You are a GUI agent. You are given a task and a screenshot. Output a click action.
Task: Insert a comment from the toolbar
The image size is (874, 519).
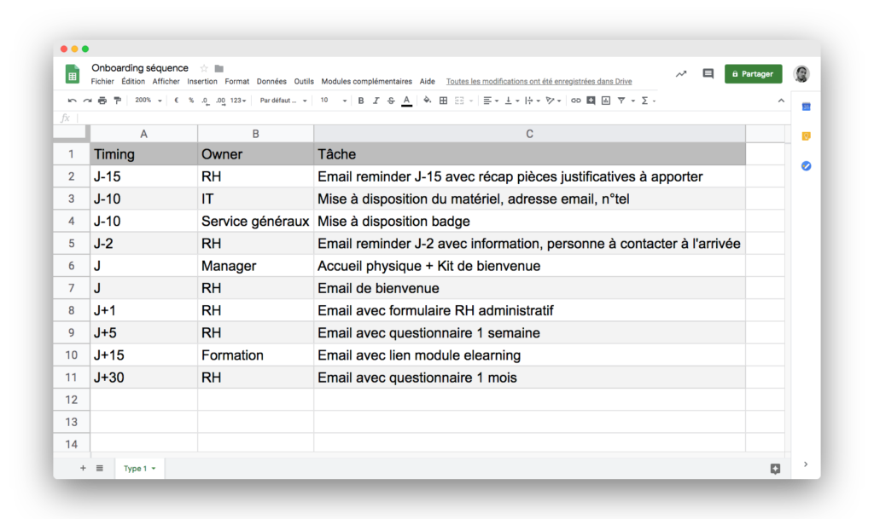click(591, 101)
